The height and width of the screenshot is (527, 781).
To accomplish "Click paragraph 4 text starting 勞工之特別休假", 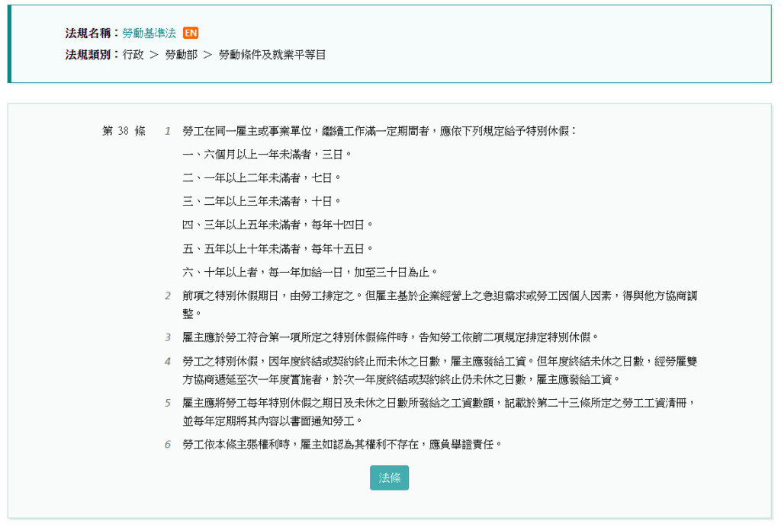I will (440, 370).
